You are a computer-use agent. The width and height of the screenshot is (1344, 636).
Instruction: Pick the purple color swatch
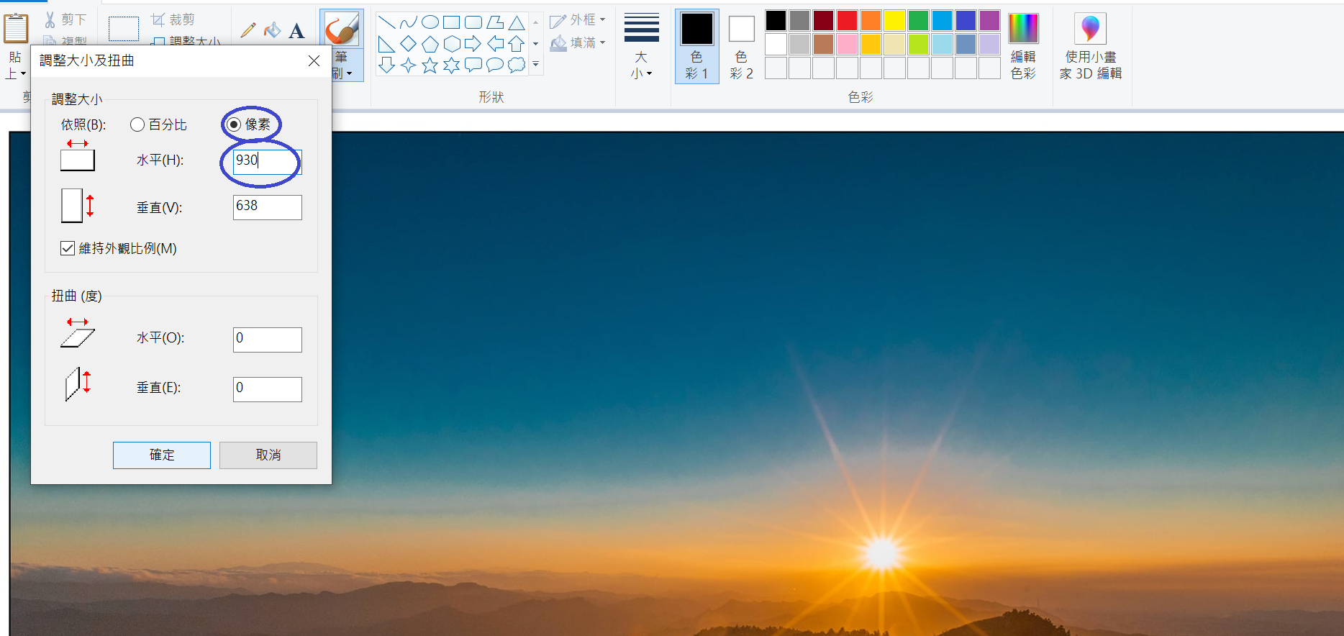(989, 21)
